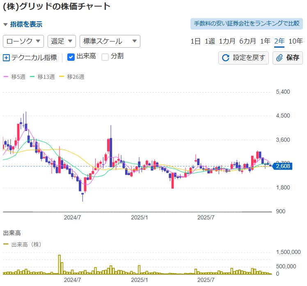307x286 pixels.
Task: Open 手数料の安い証券会社をランキングで比較 link
Action: pyautogui.click(x=246, y=23)
